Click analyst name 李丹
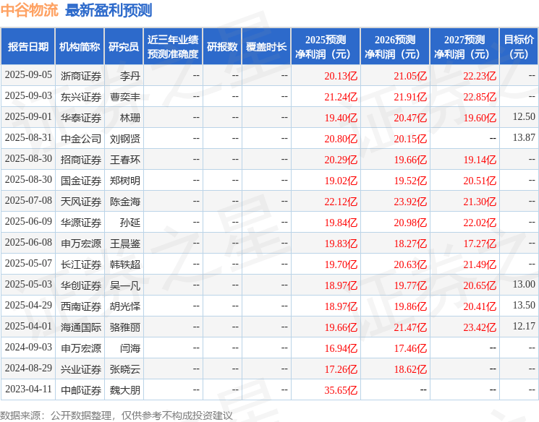The height and width of the screenshot is (422, 539). click(x=130, y=76)
